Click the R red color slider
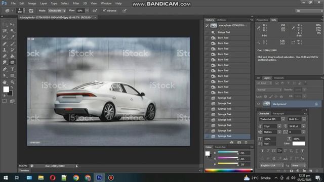 (x=228, y=152)
